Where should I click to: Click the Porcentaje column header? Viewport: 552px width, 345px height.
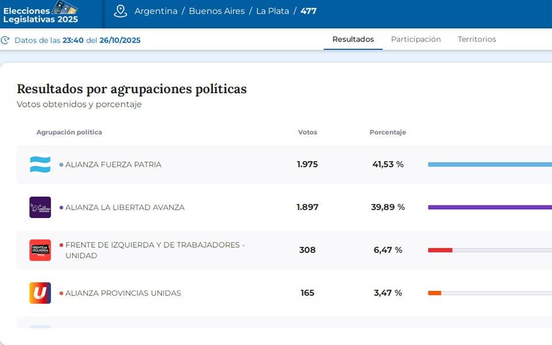388,132
